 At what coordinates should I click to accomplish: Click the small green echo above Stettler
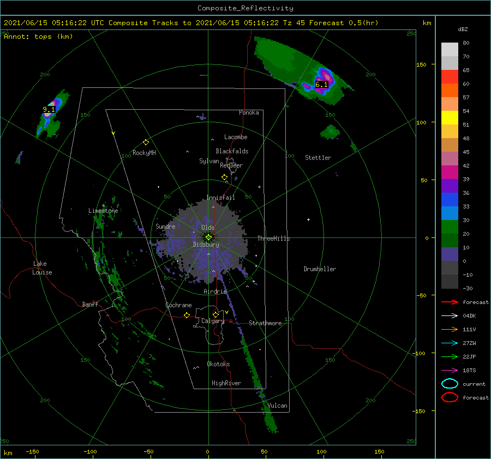(x=330, y=132)
